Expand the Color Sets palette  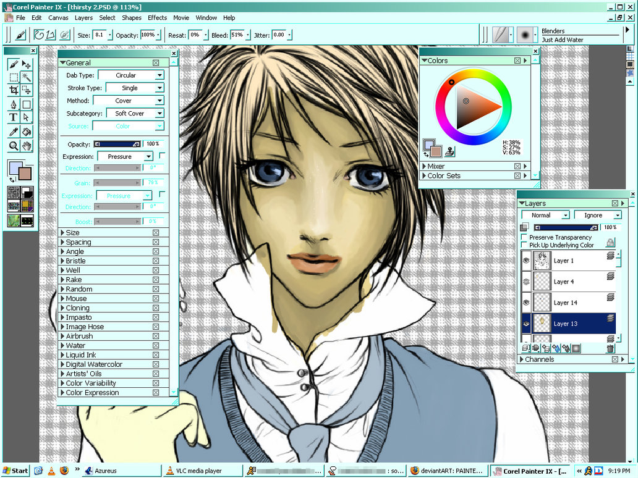[x=424, y=175]
